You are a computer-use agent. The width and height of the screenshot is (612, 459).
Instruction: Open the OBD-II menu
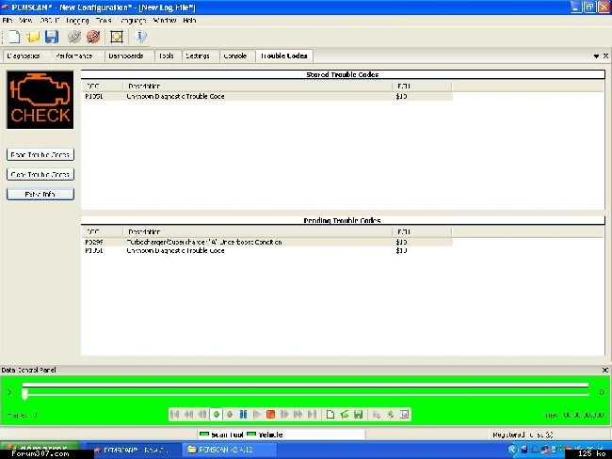pos(50,21)
